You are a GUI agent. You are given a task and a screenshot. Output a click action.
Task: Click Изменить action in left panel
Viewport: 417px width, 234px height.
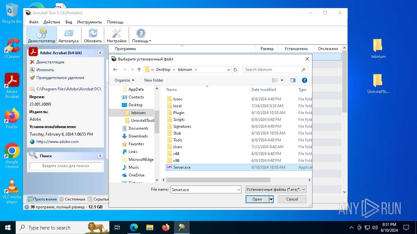pyautogui.click(x=45, y=70)
